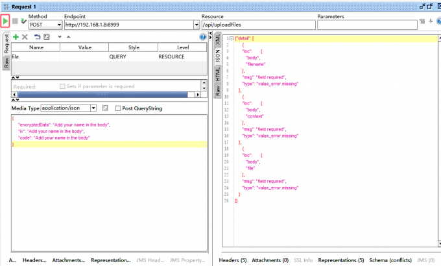Click the parameters table icon beside Parameters

point(422,21)
